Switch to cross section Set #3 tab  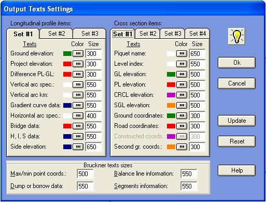pos(173,34)
